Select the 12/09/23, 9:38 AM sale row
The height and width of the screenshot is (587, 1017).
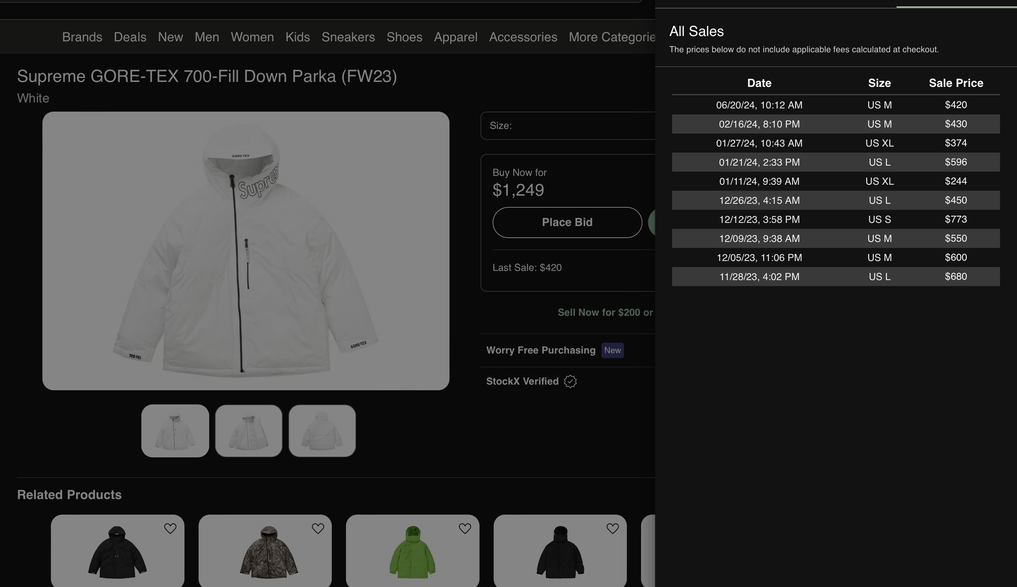point(835,238)
